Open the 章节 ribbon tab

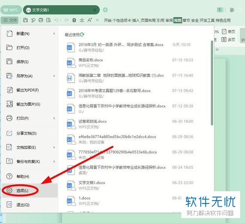186,21
